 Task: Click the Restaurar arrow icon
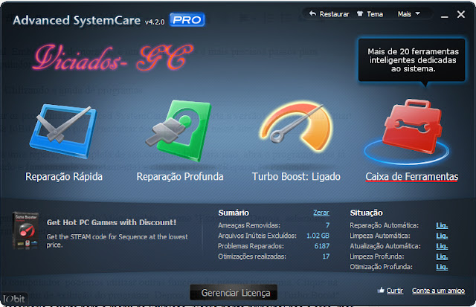click(x=312, y=13)
